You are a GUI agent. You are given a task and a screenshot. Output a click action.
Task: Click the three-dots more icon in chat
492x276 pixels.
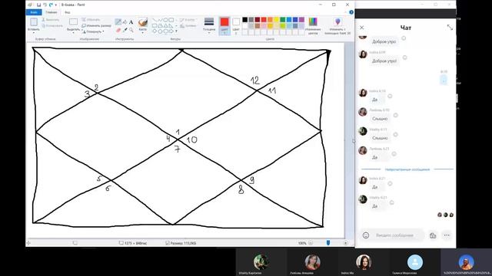pos(447,235)
